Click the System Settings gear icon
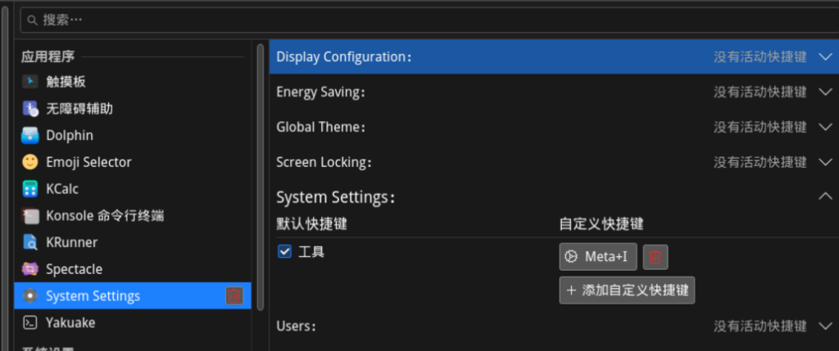 point(30,295)
